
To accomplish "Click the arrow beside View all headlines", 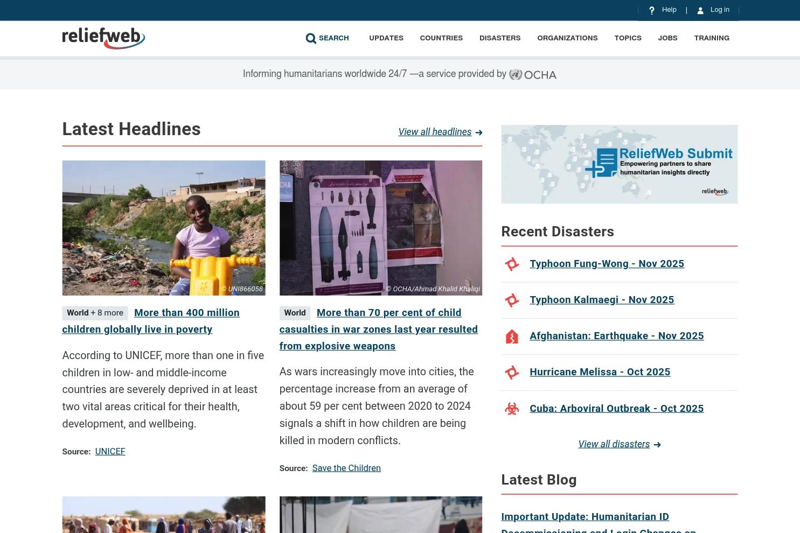I will (479, 132).
